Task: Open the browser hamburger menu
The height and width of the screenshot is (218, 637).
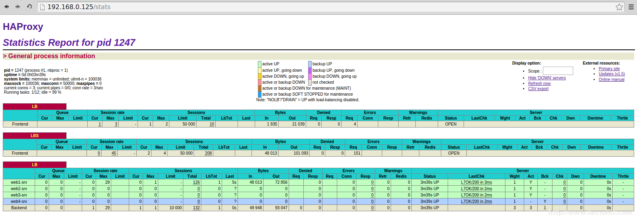Action: [x=631, y=7]
